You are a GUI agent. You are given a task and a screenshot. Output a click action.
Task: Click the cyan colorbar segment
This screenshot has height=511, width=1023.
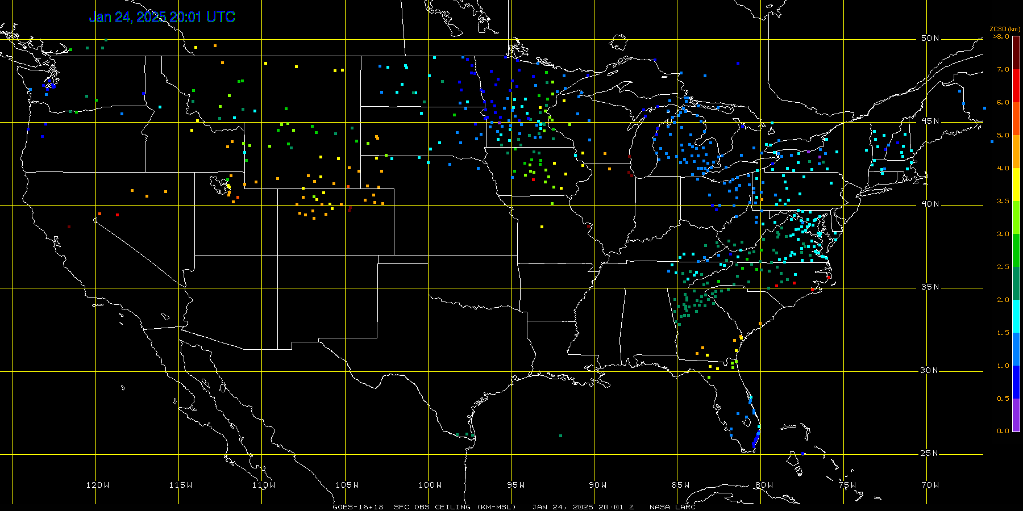tap(1016, 316)
